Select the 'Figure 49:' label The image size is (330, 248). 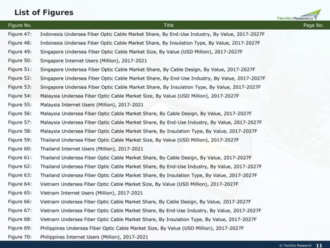point(20,52)
